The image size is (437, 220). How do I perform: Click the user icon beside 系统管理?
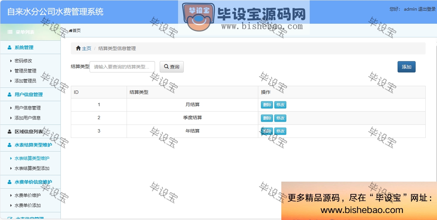10,48
